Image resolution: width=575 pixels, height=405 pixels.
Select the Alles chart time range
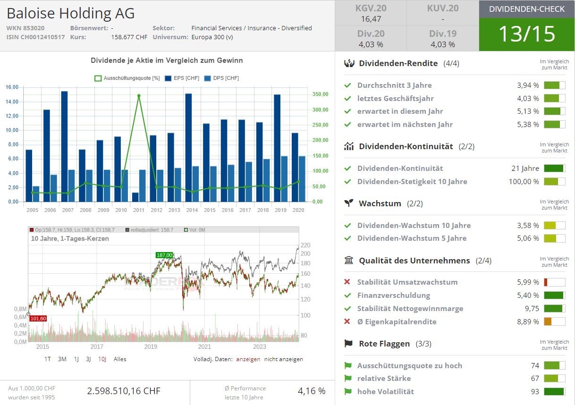pos(120,359)
